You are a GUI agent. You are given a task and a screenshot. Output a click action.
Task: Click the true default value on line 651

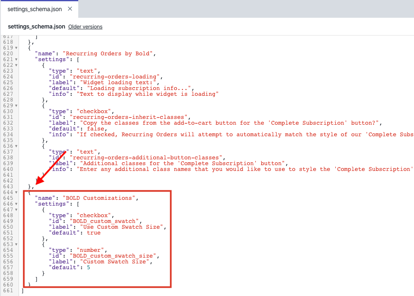93,232
